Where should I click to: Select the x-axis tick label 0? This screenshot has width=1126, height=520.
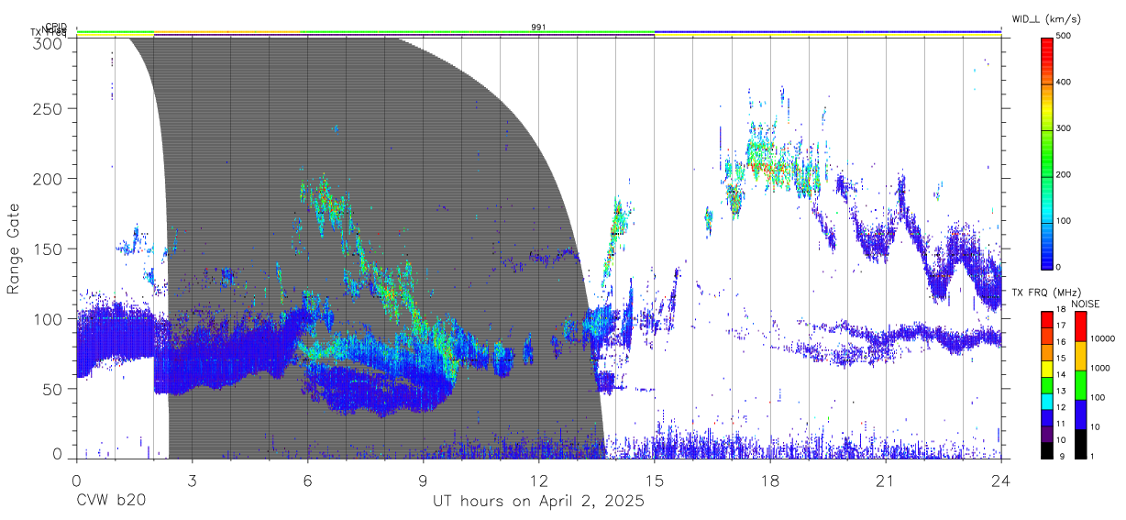tap(76, 481)
